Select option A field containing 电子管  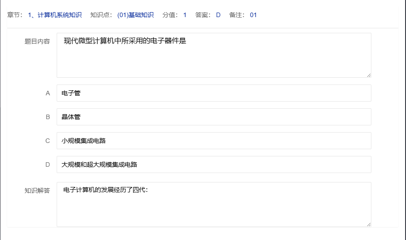pyautogui.click(x=214, y=93)
